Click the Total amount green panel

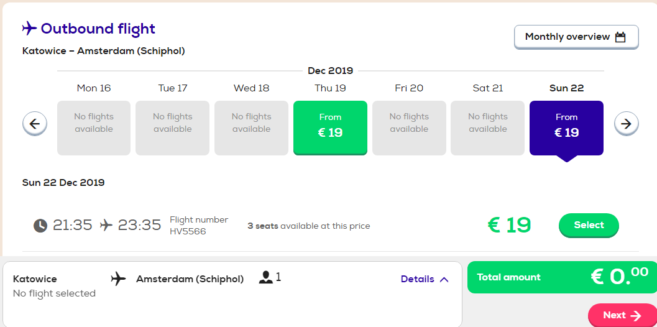pos(562,277)
